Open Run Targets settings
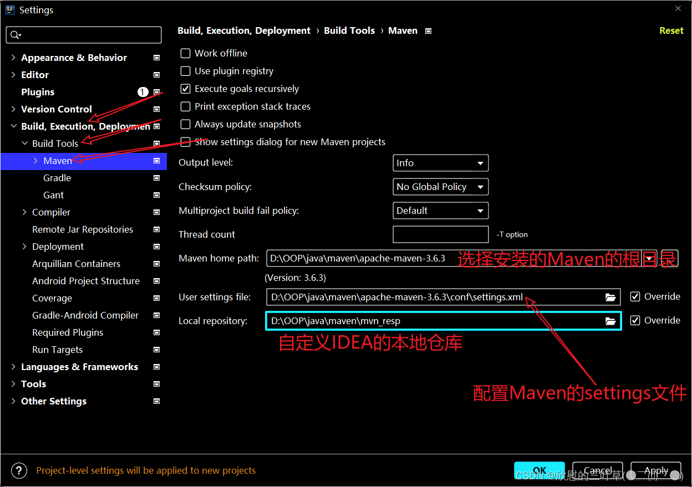Image resolution: width=692 pixels, height=487 pixels. point(57,350)
